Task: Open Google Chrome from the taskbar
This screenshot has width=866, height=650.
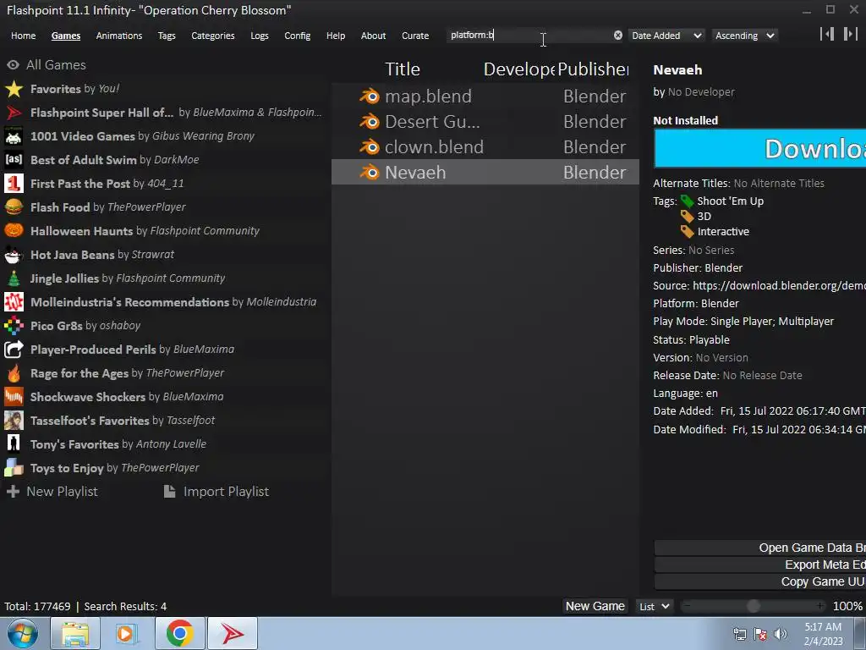Action: 179,633
